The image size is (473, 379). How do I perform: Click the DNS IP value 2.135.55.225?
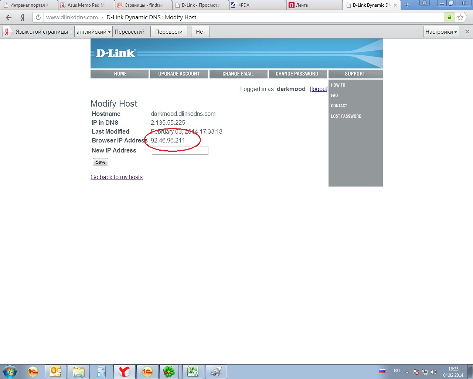168,123
